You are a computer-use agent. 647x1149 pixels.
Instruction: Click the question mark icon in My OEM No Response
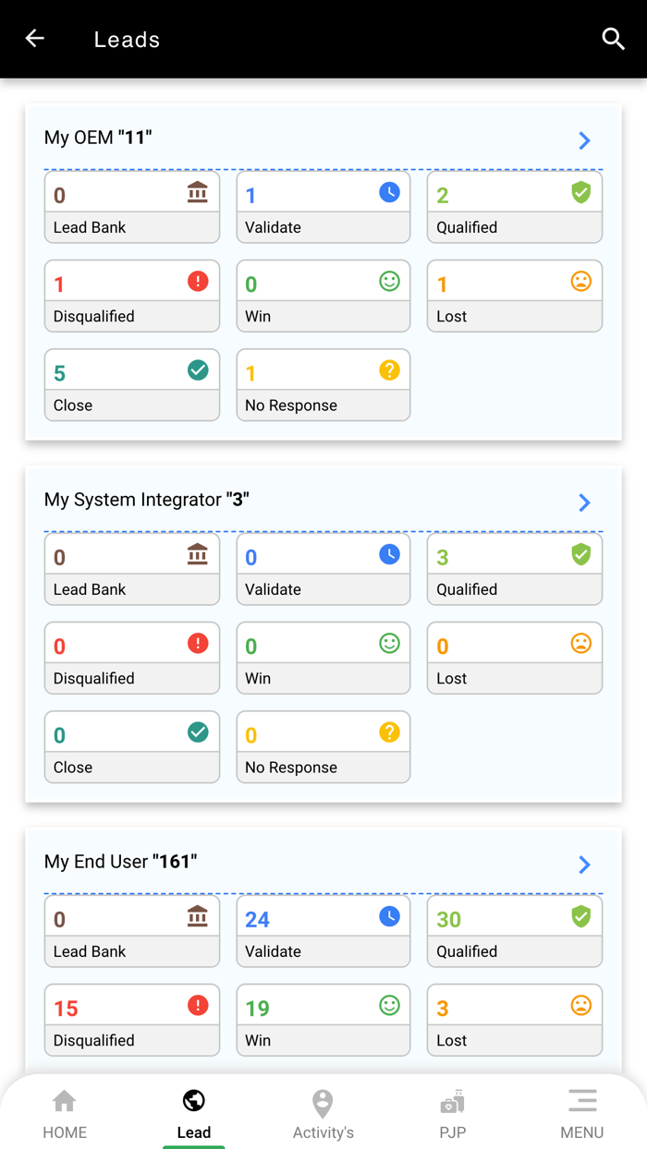389,369
